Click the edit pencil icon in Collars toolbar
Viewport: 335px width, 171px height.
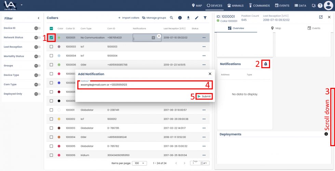point(197,18)
